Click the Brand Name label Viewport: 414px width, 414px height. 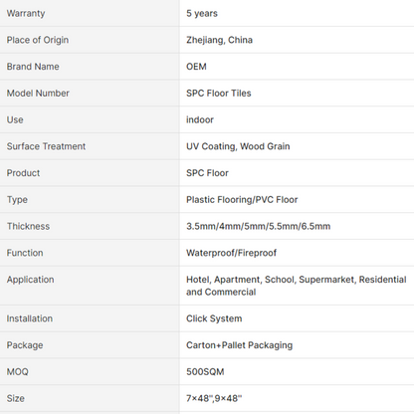coord(33,67)
